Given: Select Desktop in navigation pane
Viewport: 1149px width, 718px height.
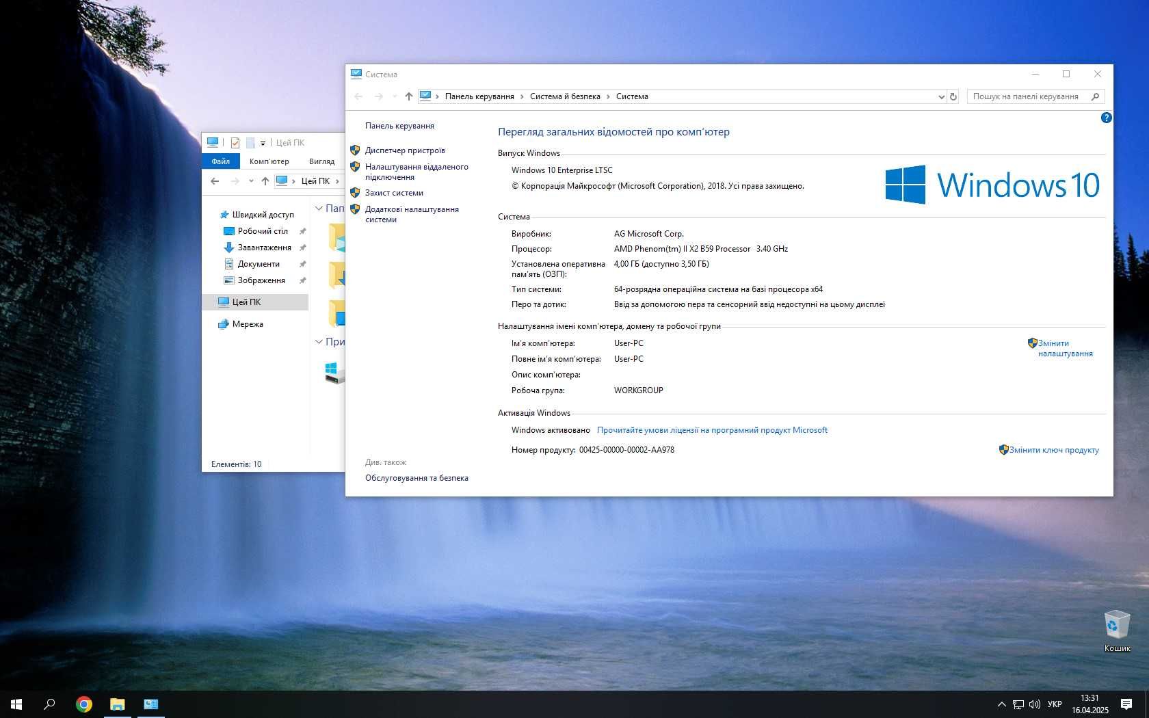Looking at the screenshot, I should tap(263, 231).
